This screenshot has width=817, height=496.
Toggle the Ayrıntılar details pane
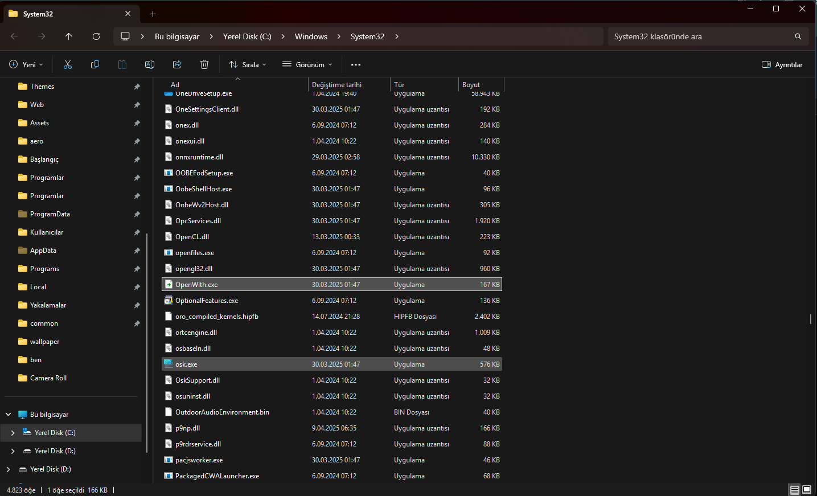pos(782,64)
